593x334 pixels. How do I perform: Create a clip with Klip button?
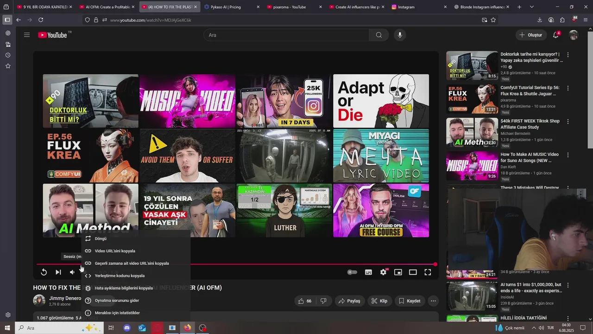379,301
